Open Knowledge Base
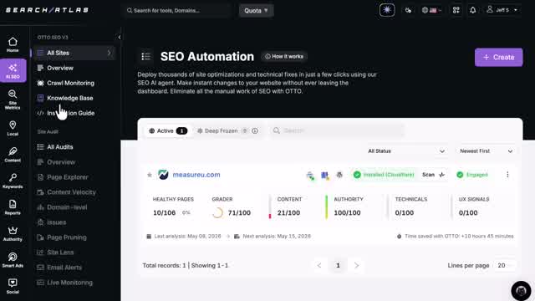 point(69,98)
